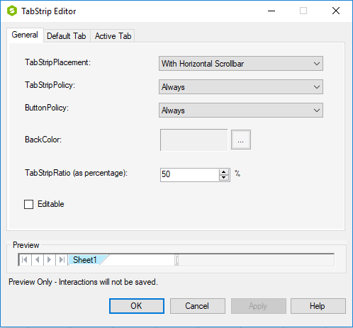
Task: Increase TabStripRatio with up arrow
Action: tap(224, 172)
